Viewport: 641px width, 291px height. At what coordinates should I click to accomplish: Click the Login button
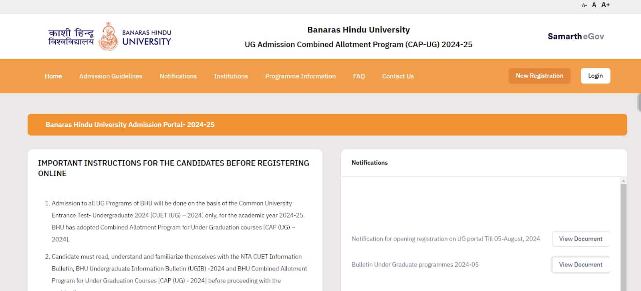click(x=595, y=76)
